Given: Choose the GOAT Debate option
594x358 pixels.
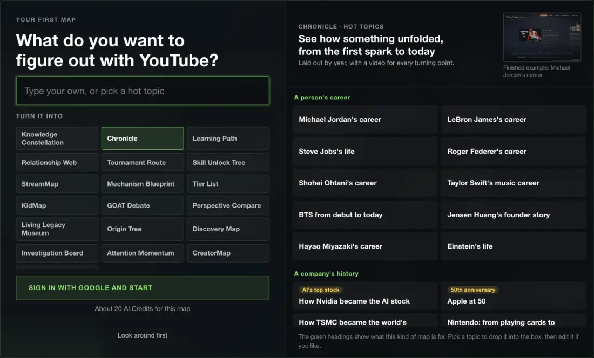Looking at the screenshot, I should tap(143, 205).
